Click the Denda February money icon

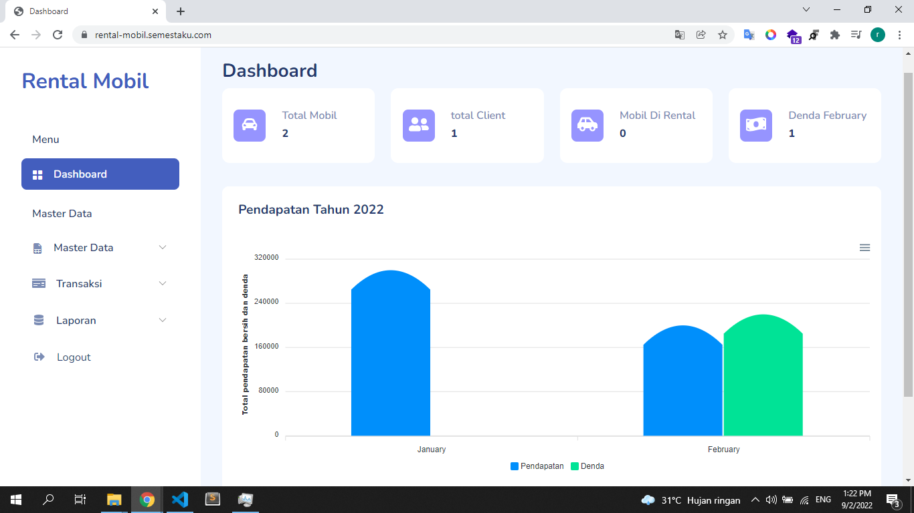pos(756,125)
